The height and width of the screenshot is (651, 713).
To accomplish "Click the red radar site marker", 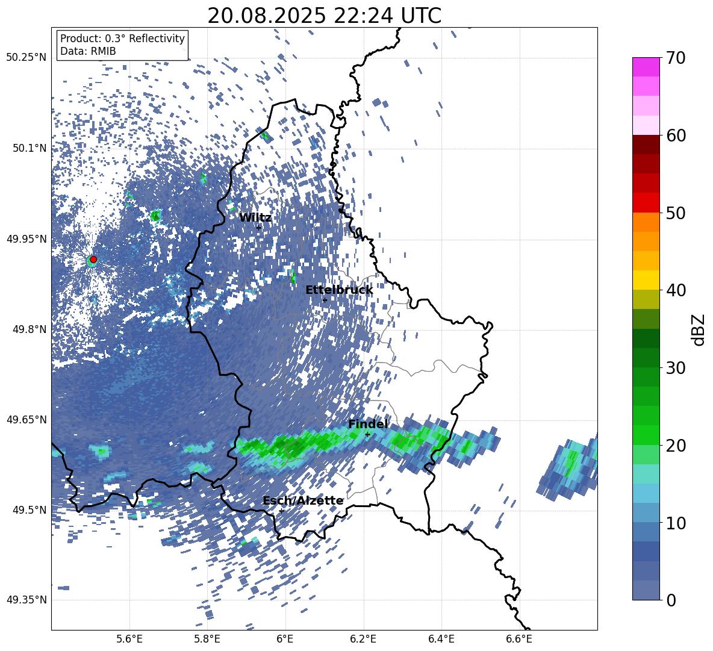I will pyautogui.click(x=93, y=260).
